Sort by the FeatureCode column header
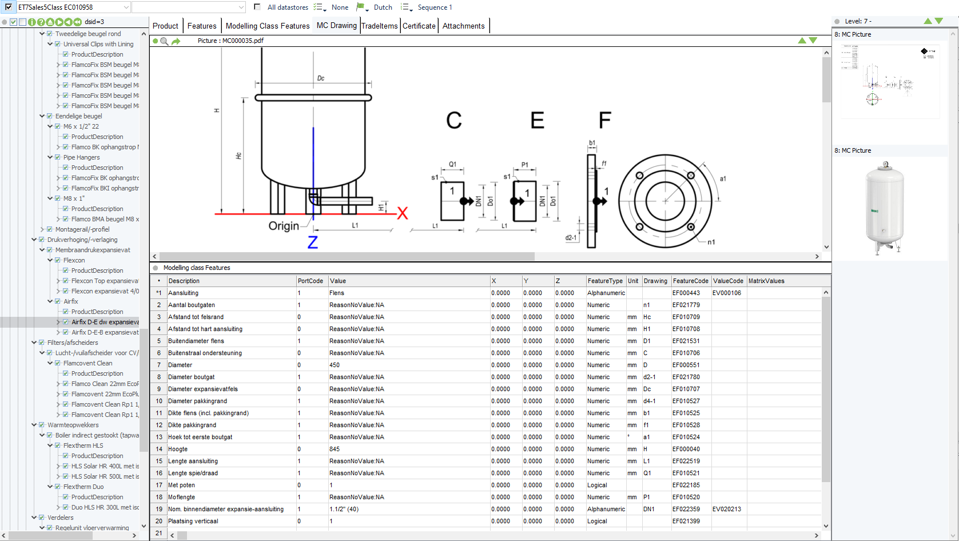 (x=690, y=281)
